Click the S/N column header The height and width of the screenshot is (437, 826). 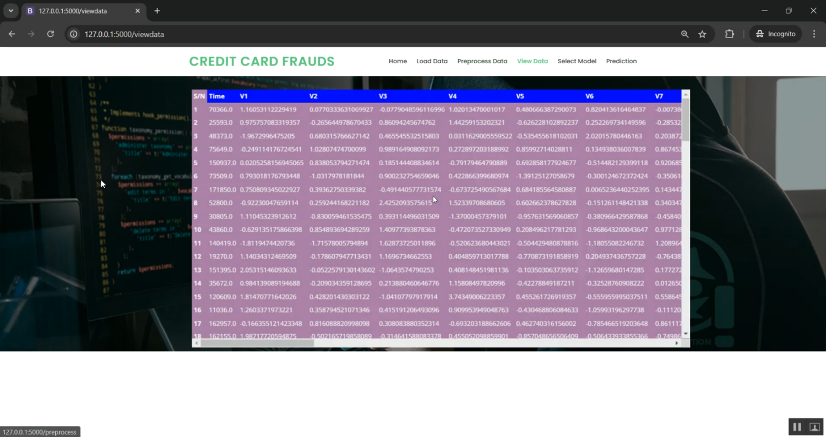click(x=199, y=96)
